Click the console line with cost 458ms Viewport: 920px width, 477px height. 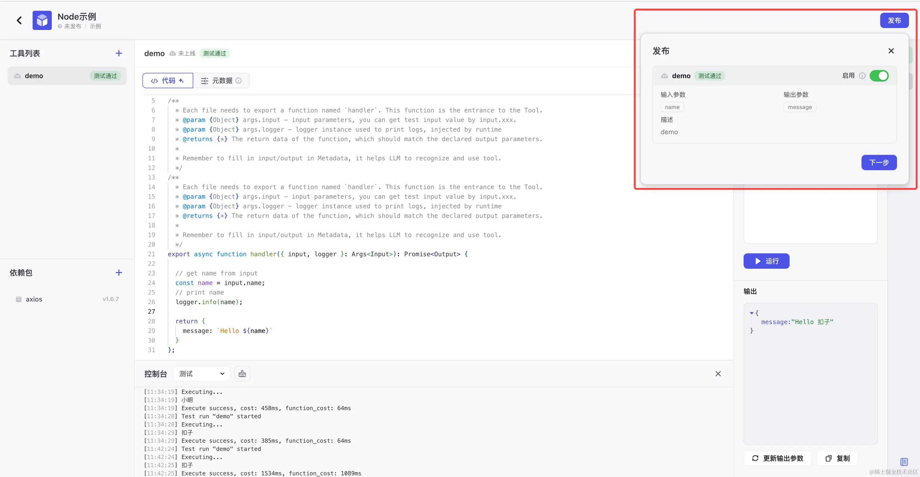(248, 408)
